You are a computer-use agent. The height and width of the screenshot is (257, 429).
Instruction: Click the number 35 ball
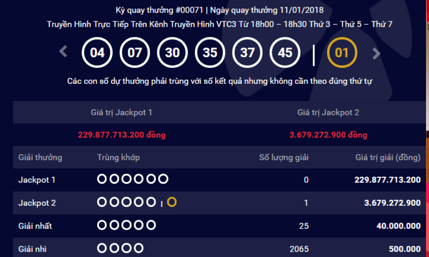point(210,53)
